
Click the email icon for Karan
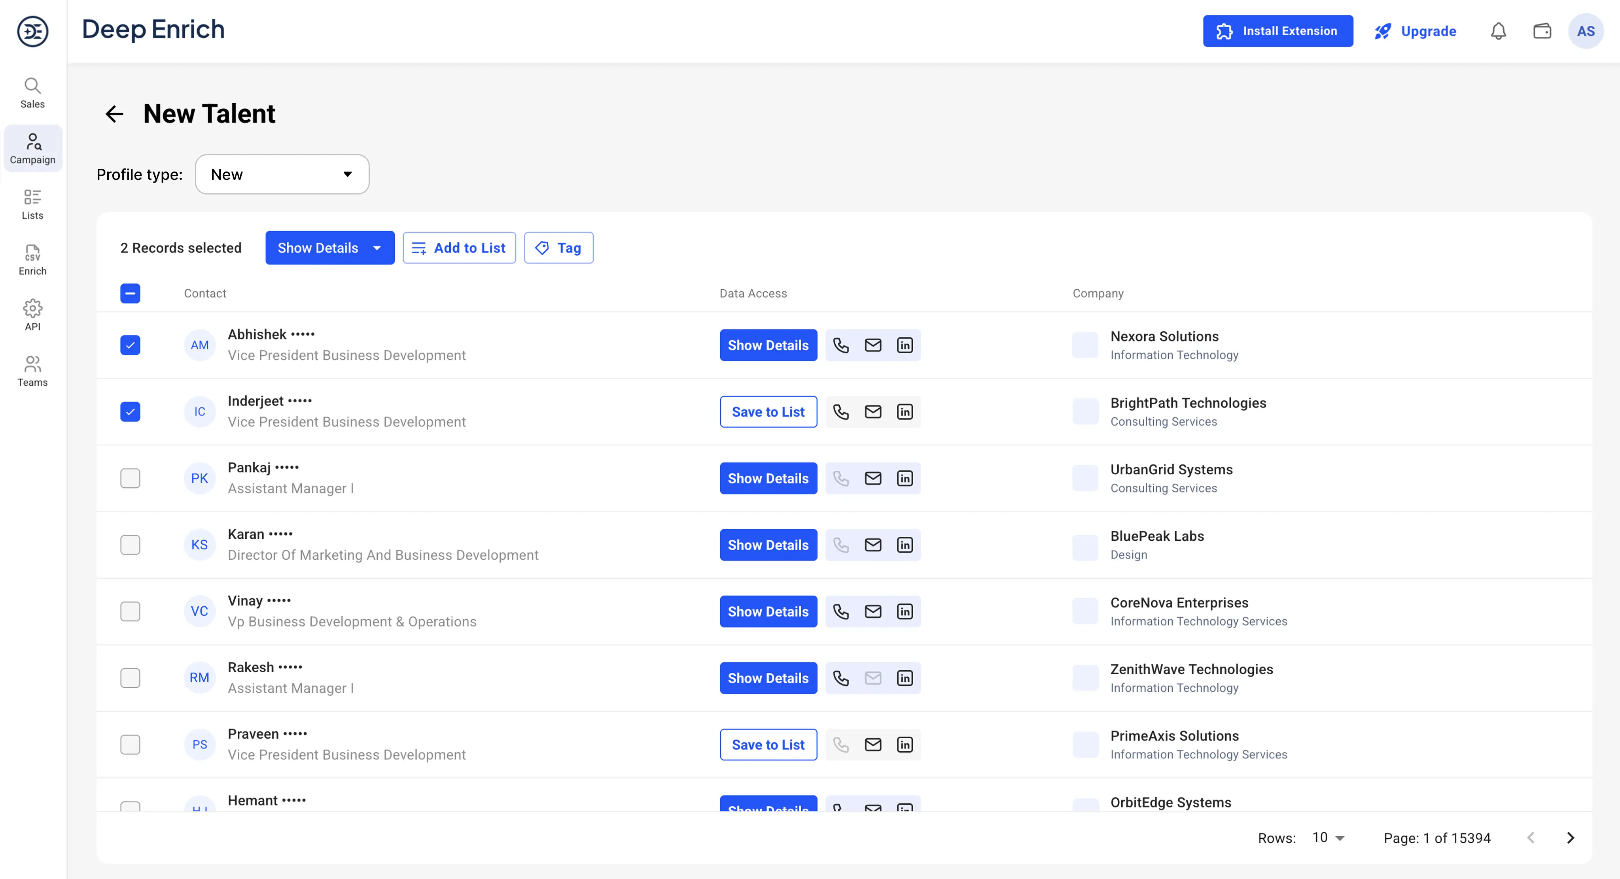point(873,545)
